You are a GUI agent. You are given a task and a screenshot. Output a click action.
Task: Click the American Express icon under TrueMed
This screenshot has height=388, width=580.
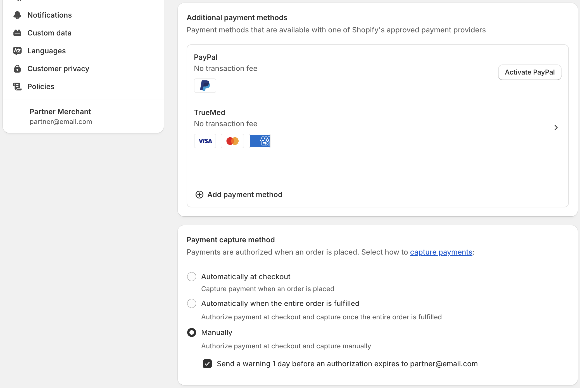pyautogui.click(x=260, y=141)
